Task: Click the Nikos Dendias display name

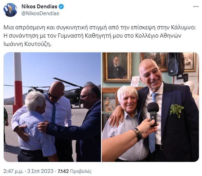Action: click(x=39, y=7)
